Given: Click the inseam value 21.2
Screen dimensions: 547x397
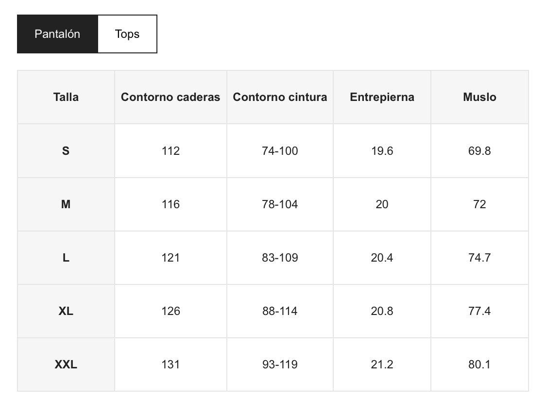Looking at the screenshot, I should pos(382,364).
